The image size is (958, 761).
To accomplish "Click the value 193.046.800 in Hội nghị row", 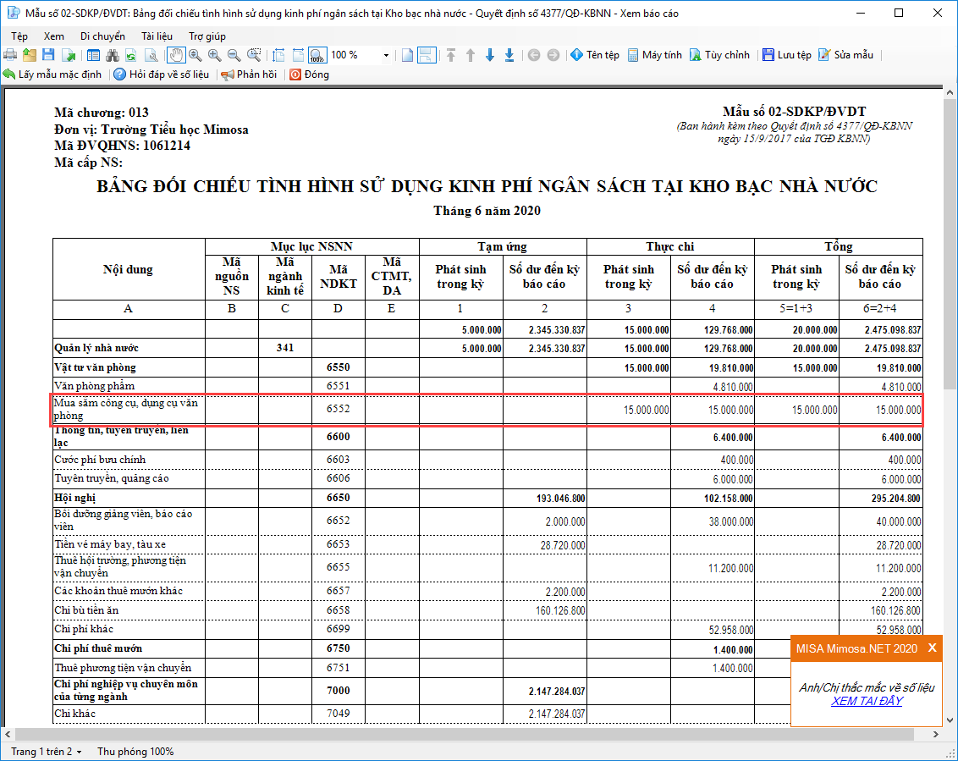I will [x=560, y=499].
